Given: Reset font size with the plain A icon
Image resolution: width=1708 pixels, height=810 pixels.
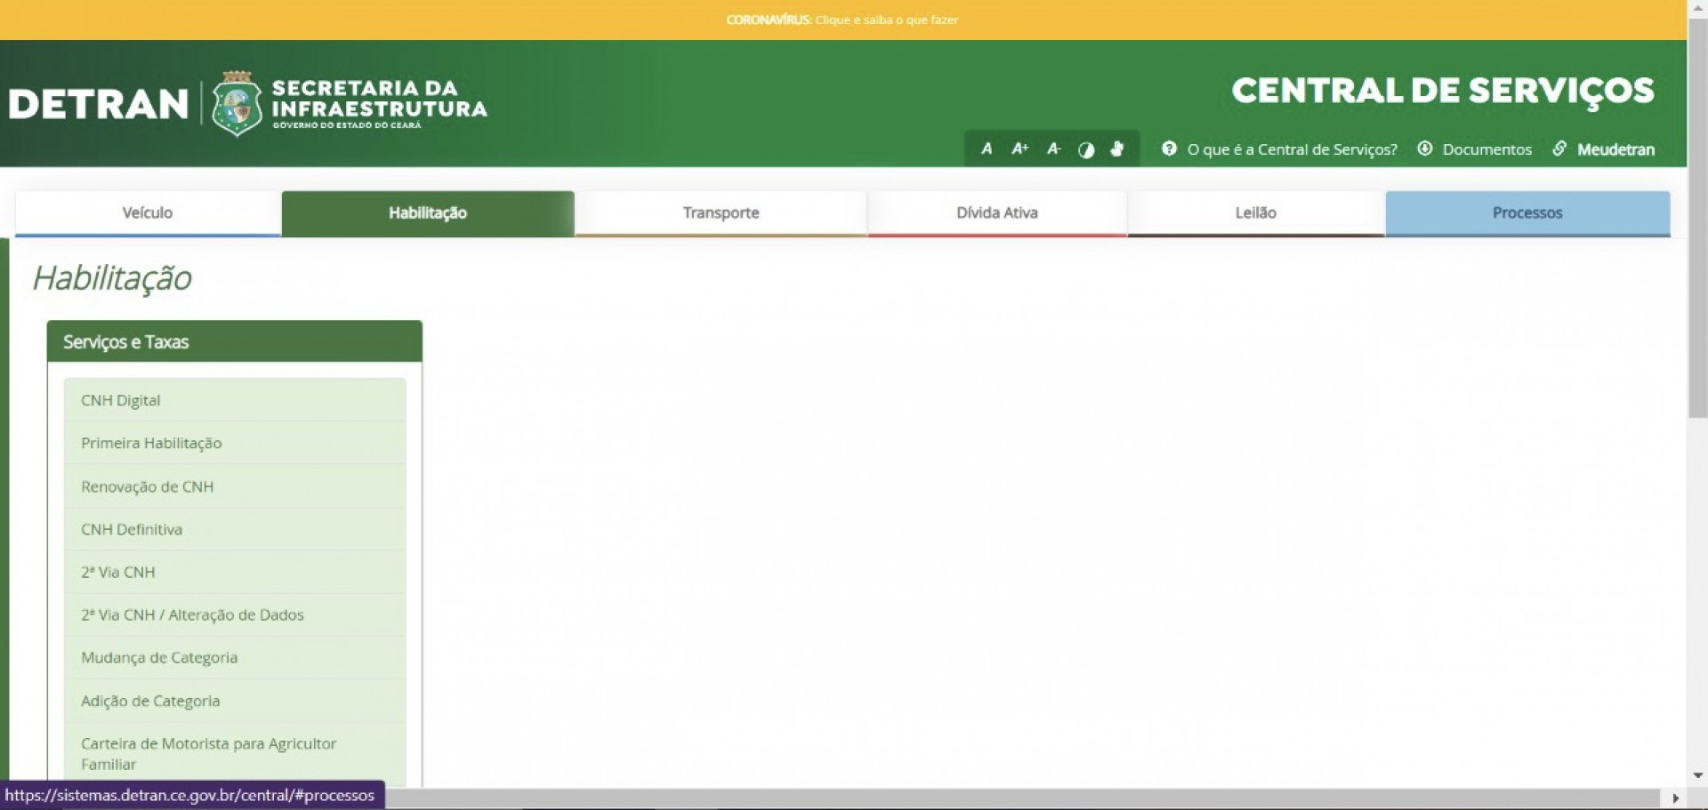Looking at the screenshot, I should pyautogui.click(x=986, y=149).
